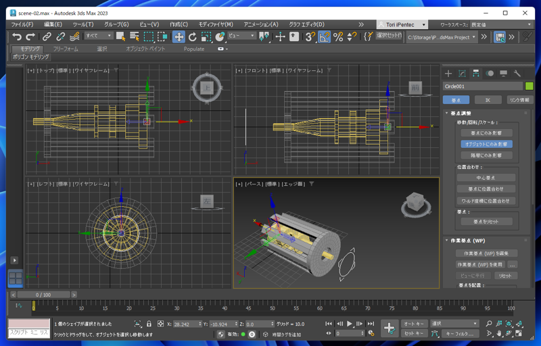The height and width of the screenshot is (346, 541).
Task: Activate the Select and Scale tool
Action: coord(206,36)
